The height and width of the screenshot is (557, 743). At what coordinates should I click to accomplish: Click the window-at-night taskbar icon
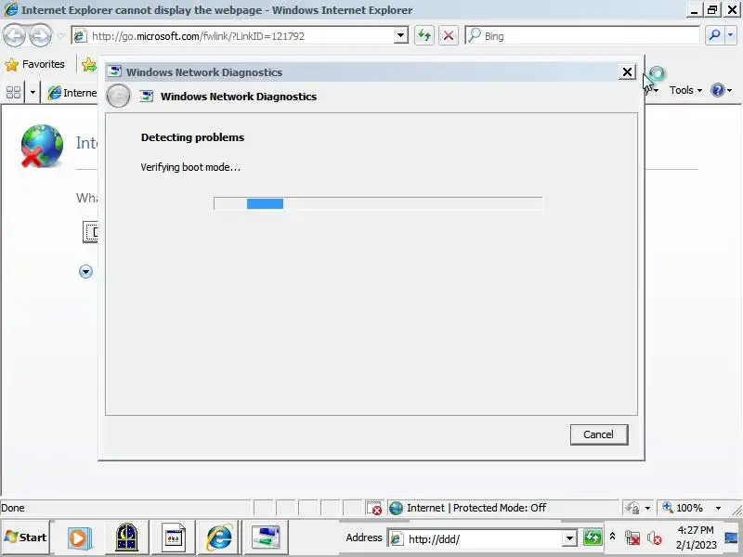coord(126,538)
